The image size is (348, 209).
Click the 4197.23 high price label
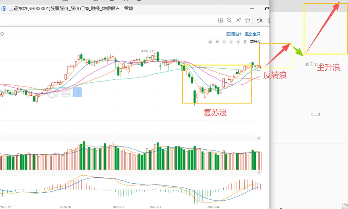tap(147, 51)
